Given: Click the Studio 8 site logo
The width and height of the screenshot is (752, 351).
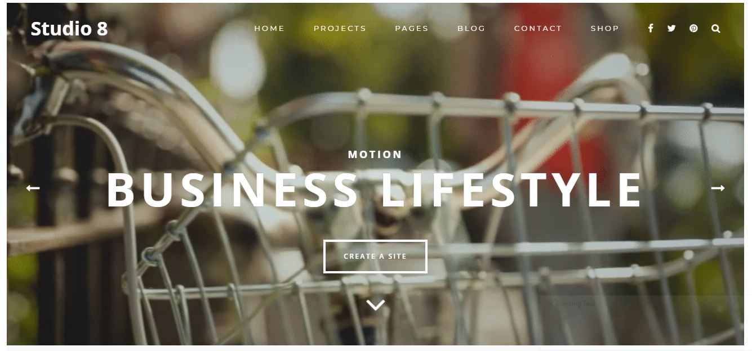Looking at the screenshot, I should point(69,29).
